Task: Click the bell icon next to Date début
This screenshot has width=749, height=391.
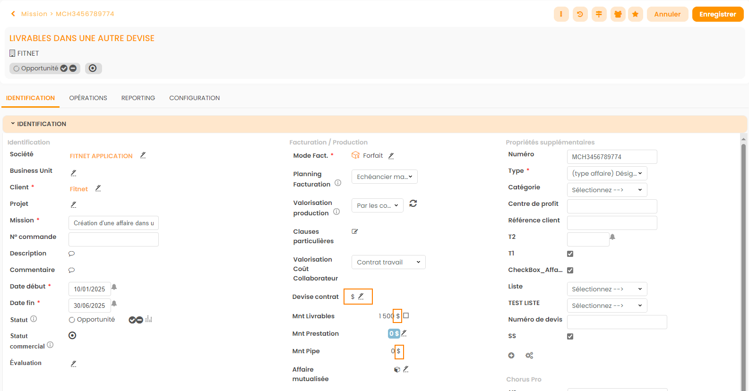Action: point(114,287)
